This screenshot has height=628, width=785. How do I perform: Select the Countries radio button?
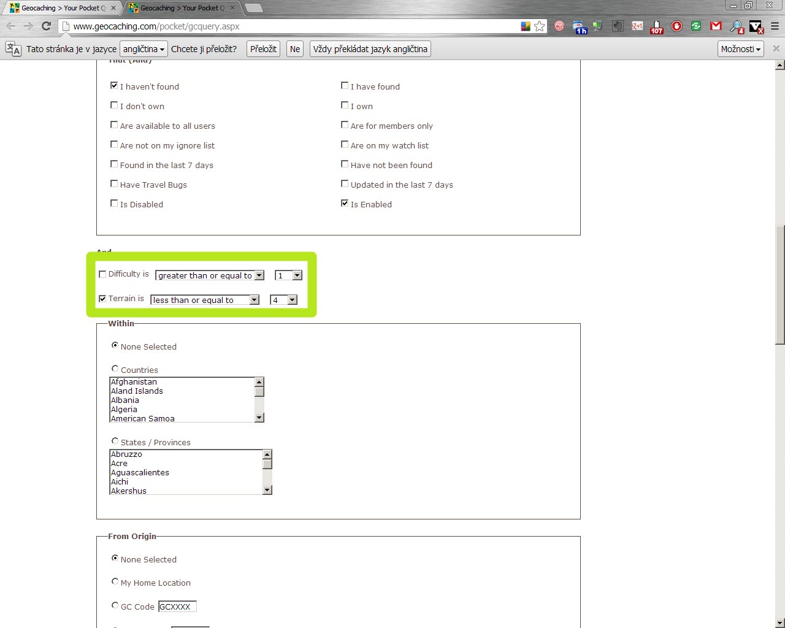[115, 369]
